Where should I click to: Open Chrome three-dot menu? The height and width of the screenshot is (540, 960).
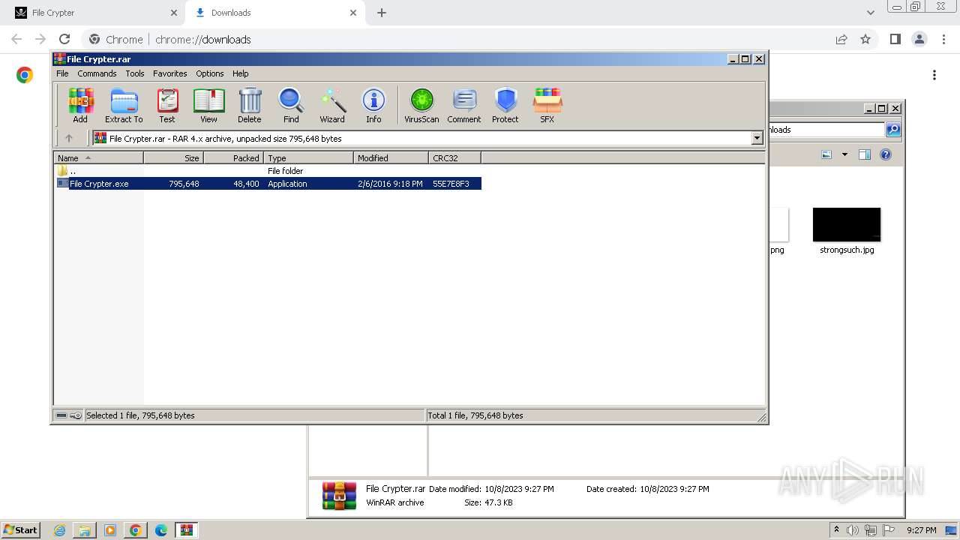point(943,39)
